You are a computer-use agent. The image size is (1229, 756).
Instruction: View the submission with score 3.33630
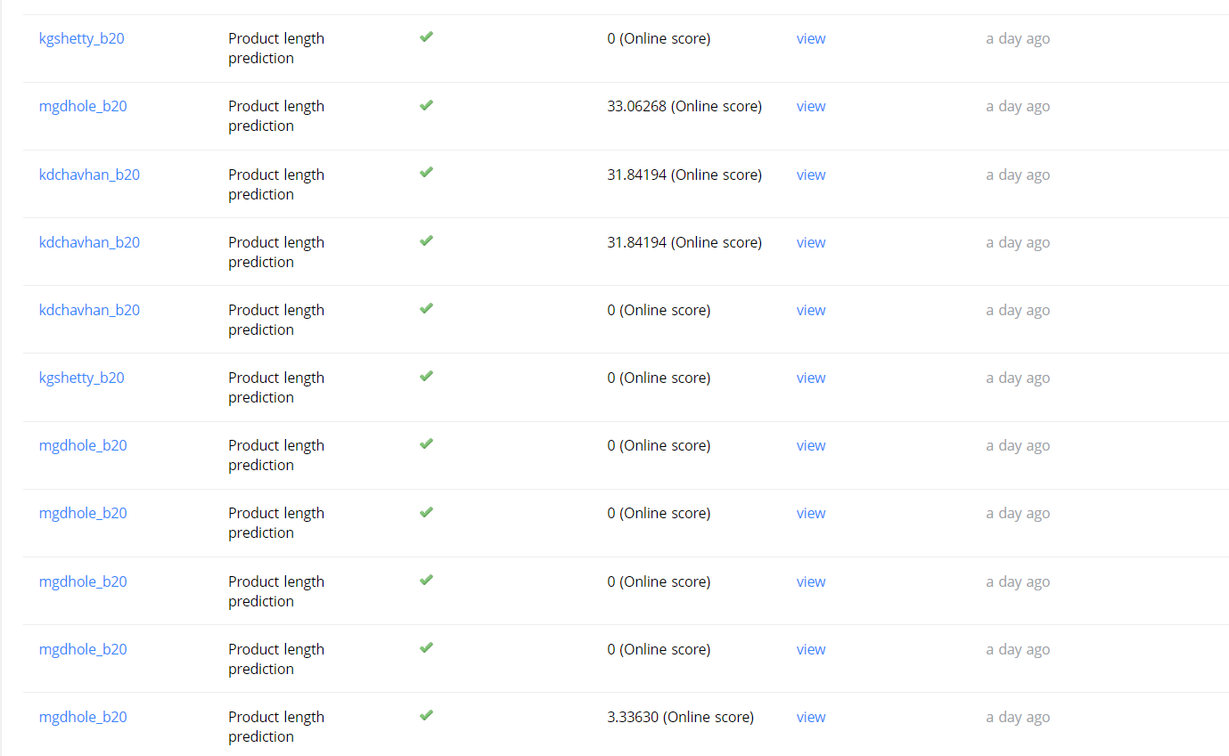pyautogui.click(x=810, y=716)
